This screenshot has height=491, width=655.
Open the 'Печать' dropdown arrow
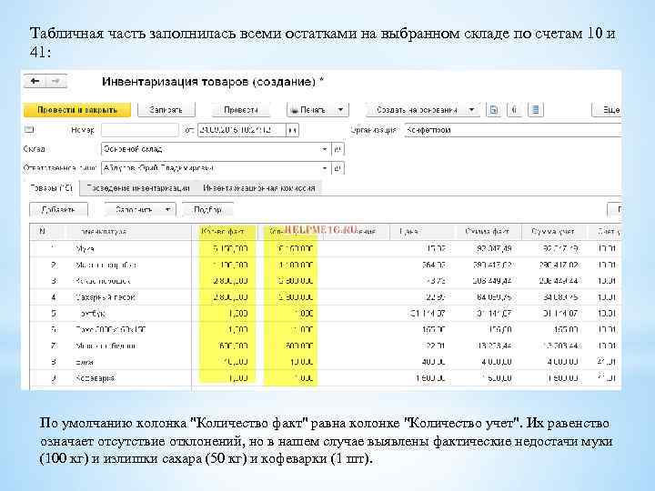(340, 110)
